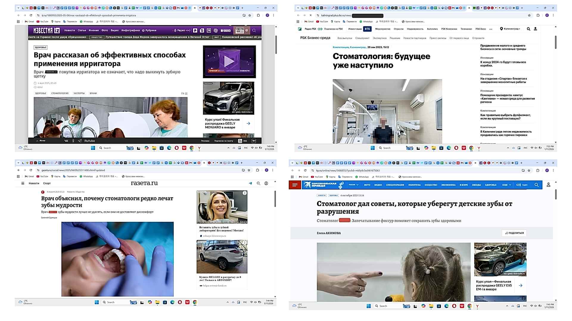Open the Rutube link in the Izvestia bottom bar

89,141
